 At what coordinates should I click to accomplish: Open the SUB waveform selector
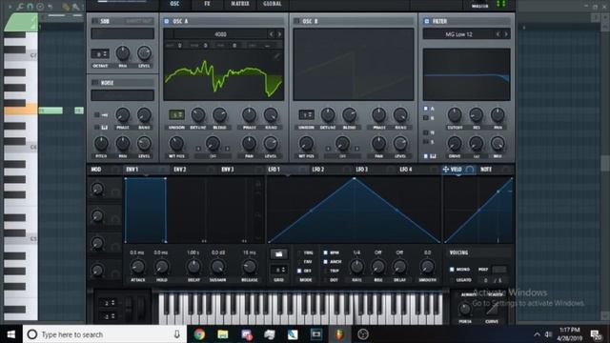tap(123, 33)
